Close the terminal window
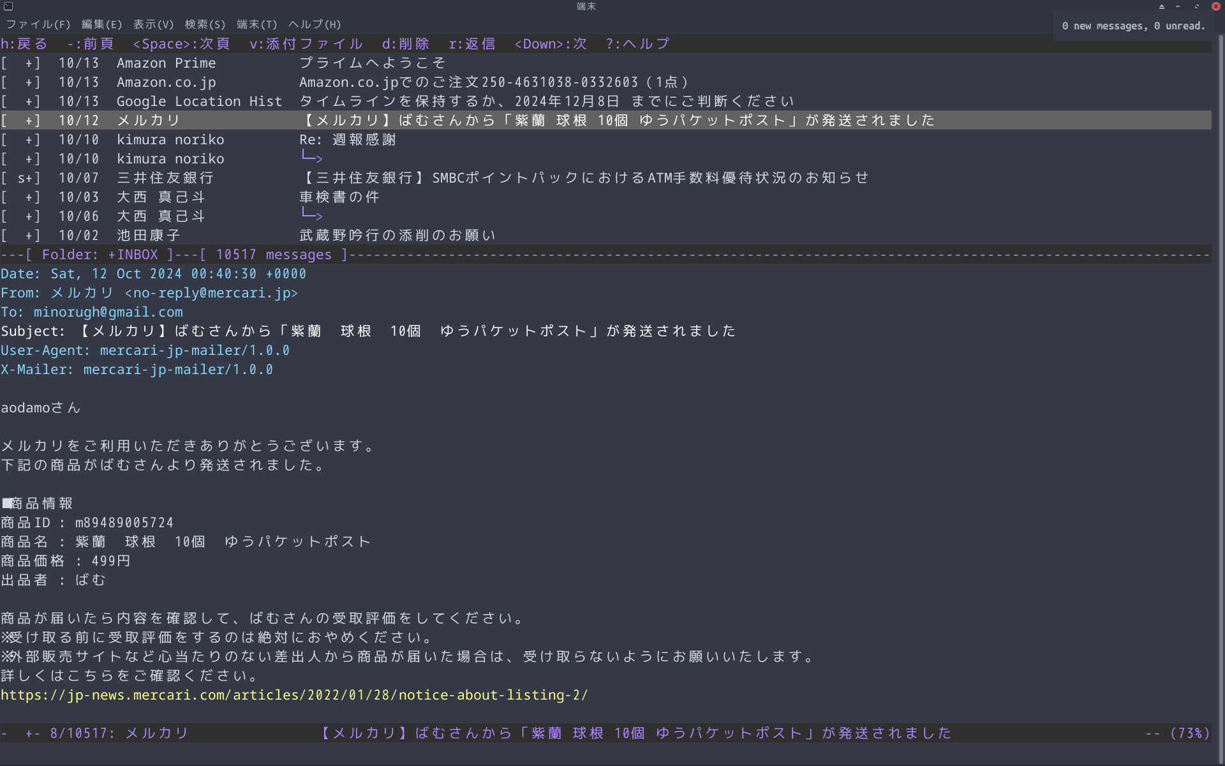1225x766 pixels. (1215, 6)
